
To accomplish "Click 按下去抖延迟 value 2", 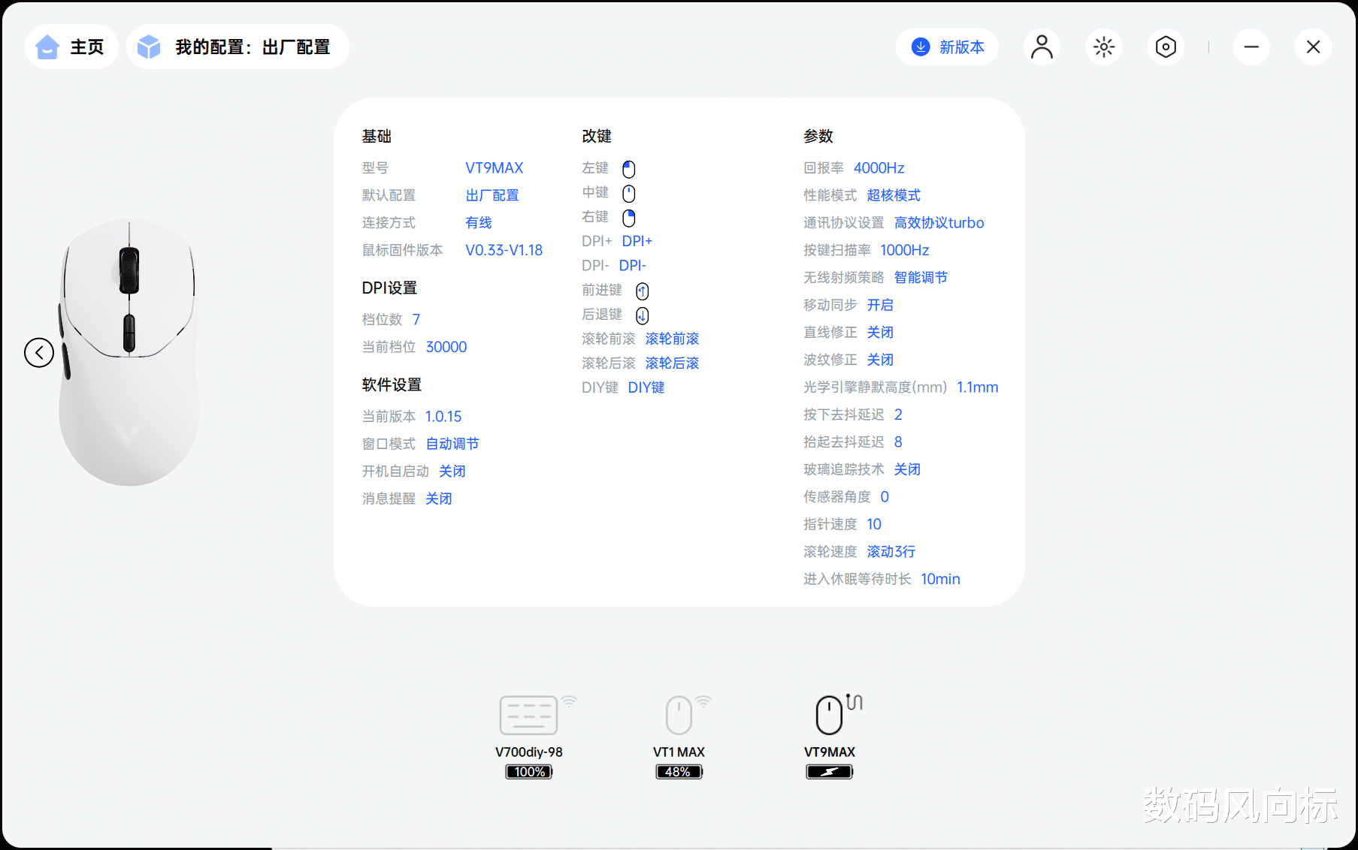I will point(898,414).
